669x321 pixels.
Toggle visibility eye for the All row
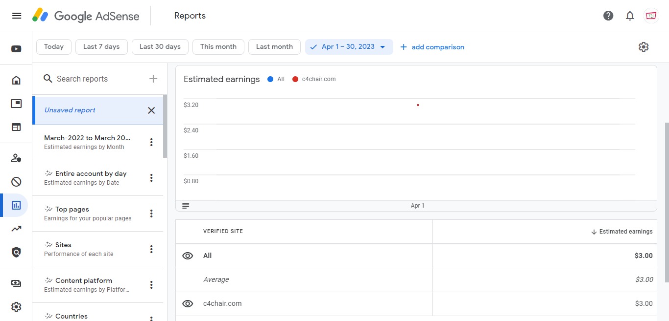coord(188,256)
